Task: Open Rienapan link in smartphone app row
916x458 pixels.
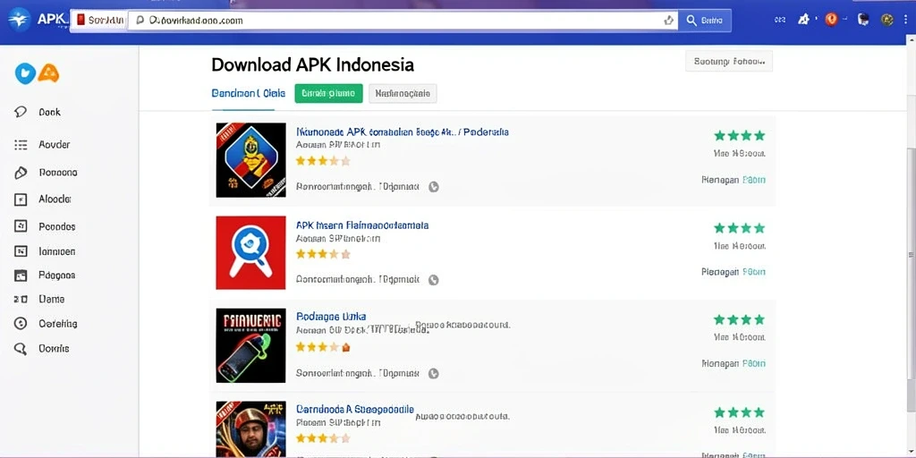Action: pyautogui.click(x=734, y=363)
